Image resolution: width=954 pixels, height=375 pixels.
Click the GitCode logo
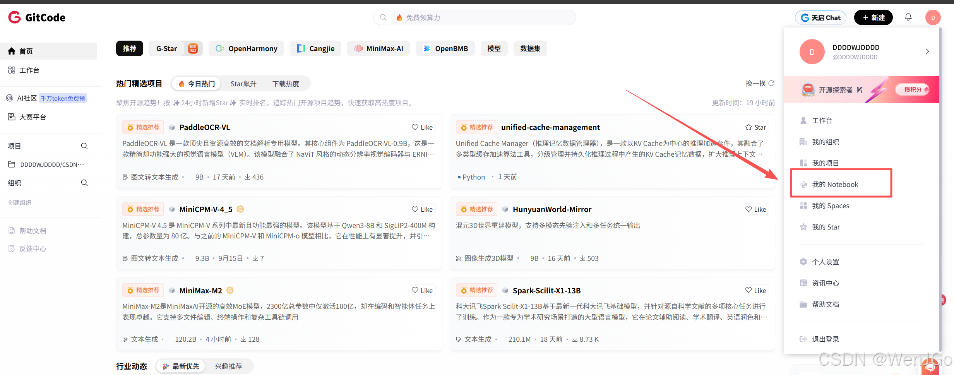coord(37,17)
